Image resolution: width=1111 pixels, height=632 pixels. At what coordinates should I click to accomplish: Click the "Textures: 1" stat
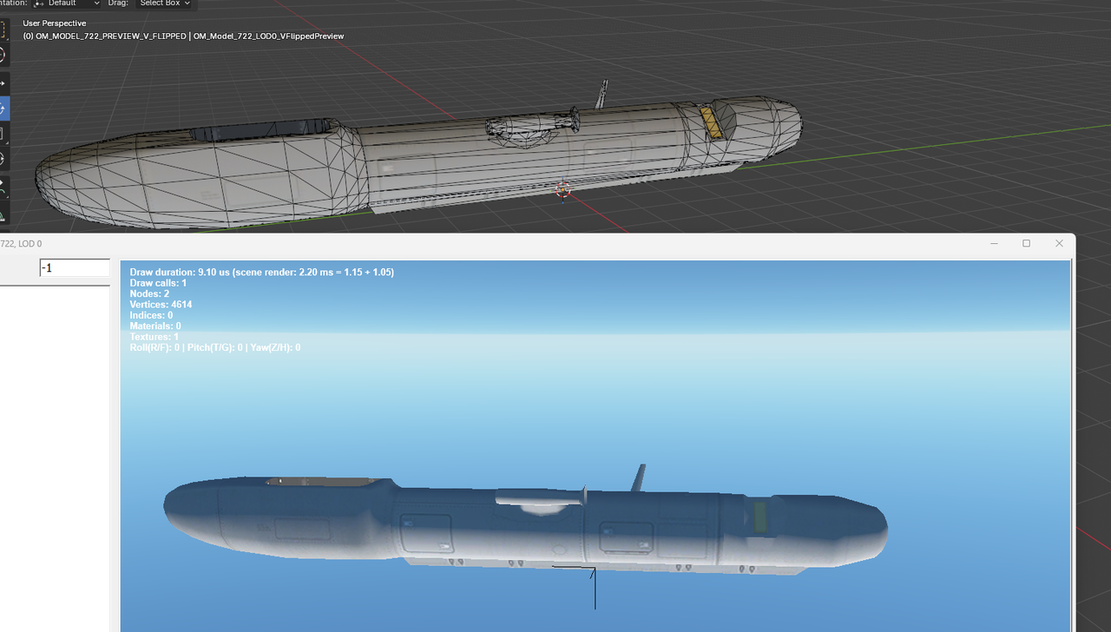tap(154, 337)
